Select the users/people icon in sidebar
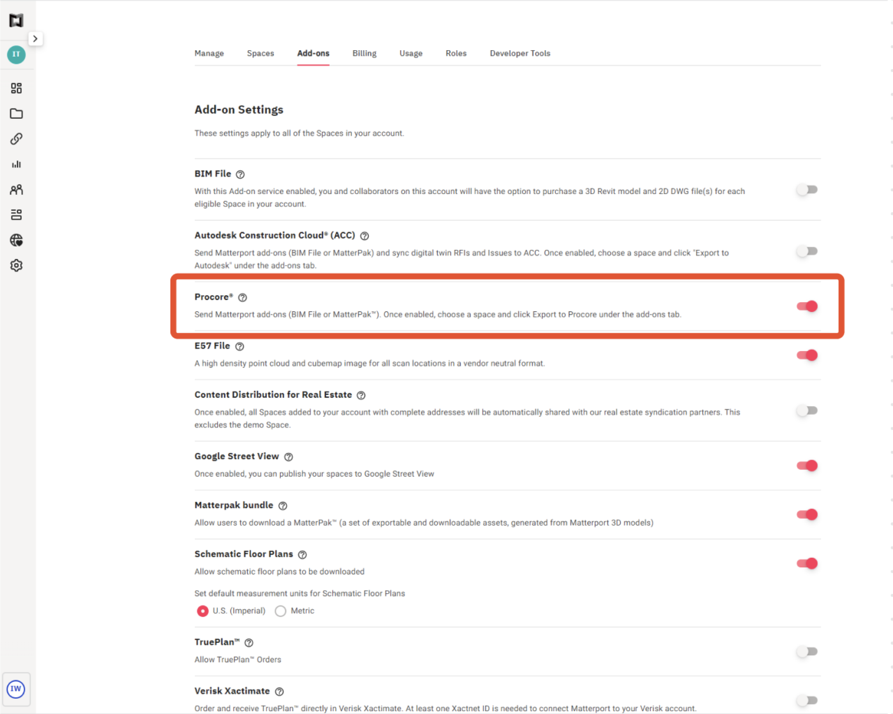The height and width of the screenshot is (714, 893). coord(16,190)
